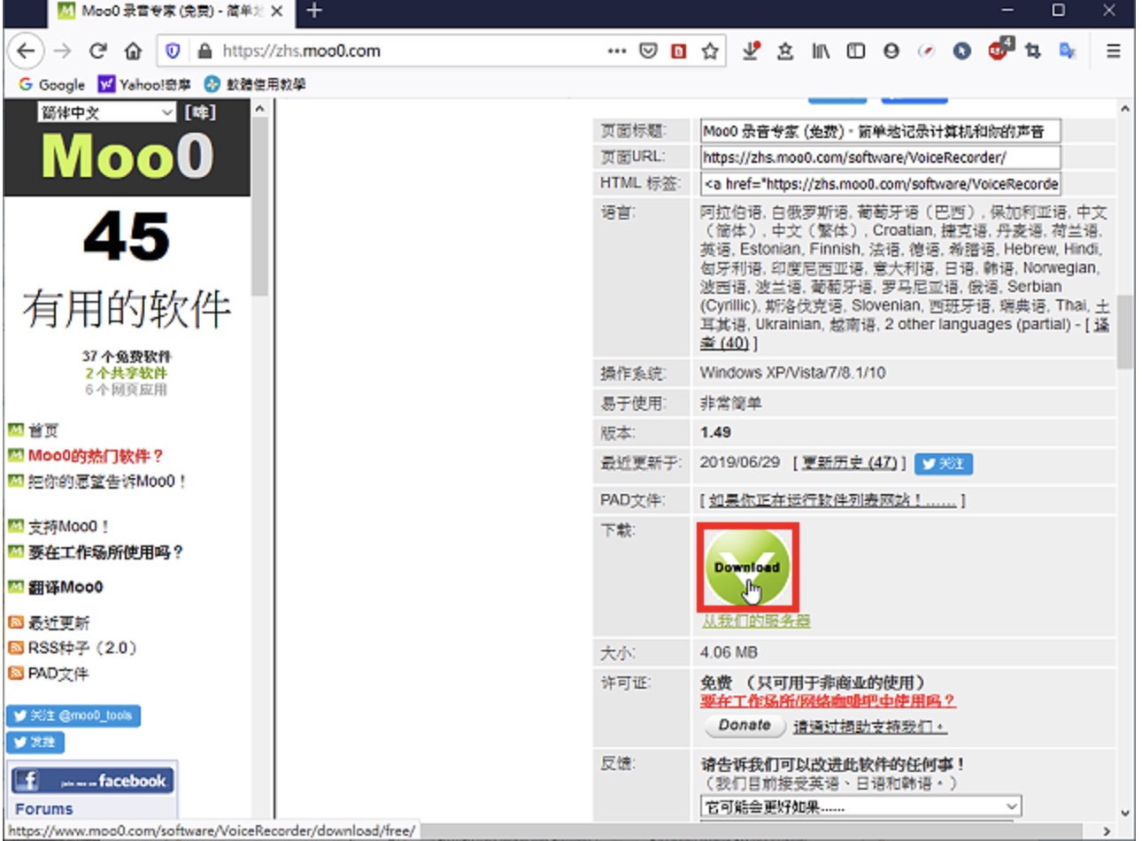
Task: Click the Moo0 logo banner
Action: pos(127,158)
